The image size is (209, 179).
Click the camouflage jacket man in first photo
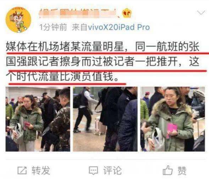coord(60,120)
